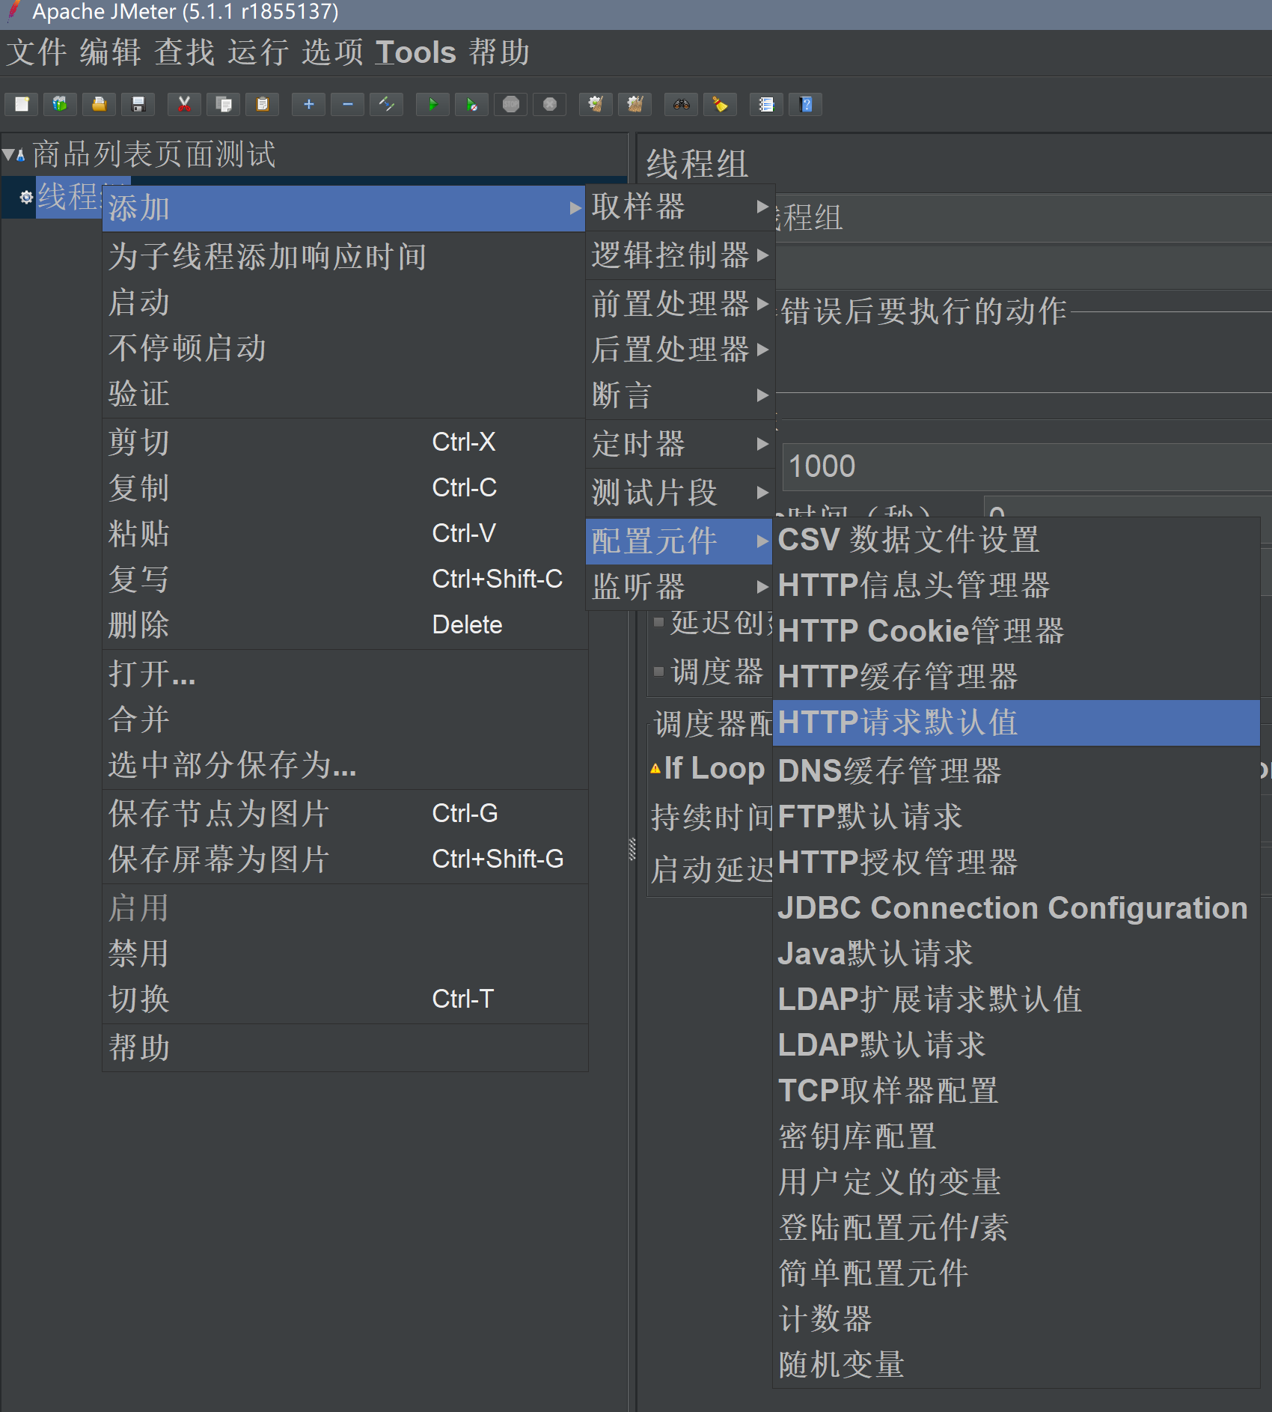Click the Stop sign toolbar icon

[510, 104]
